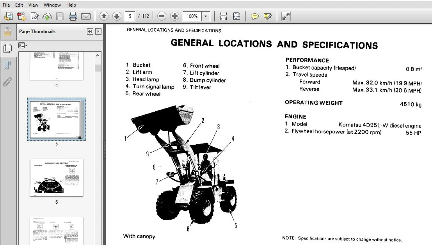The image size is (432, 245).
Task: Select page 6 thumbnail
Action: [57, 177]
